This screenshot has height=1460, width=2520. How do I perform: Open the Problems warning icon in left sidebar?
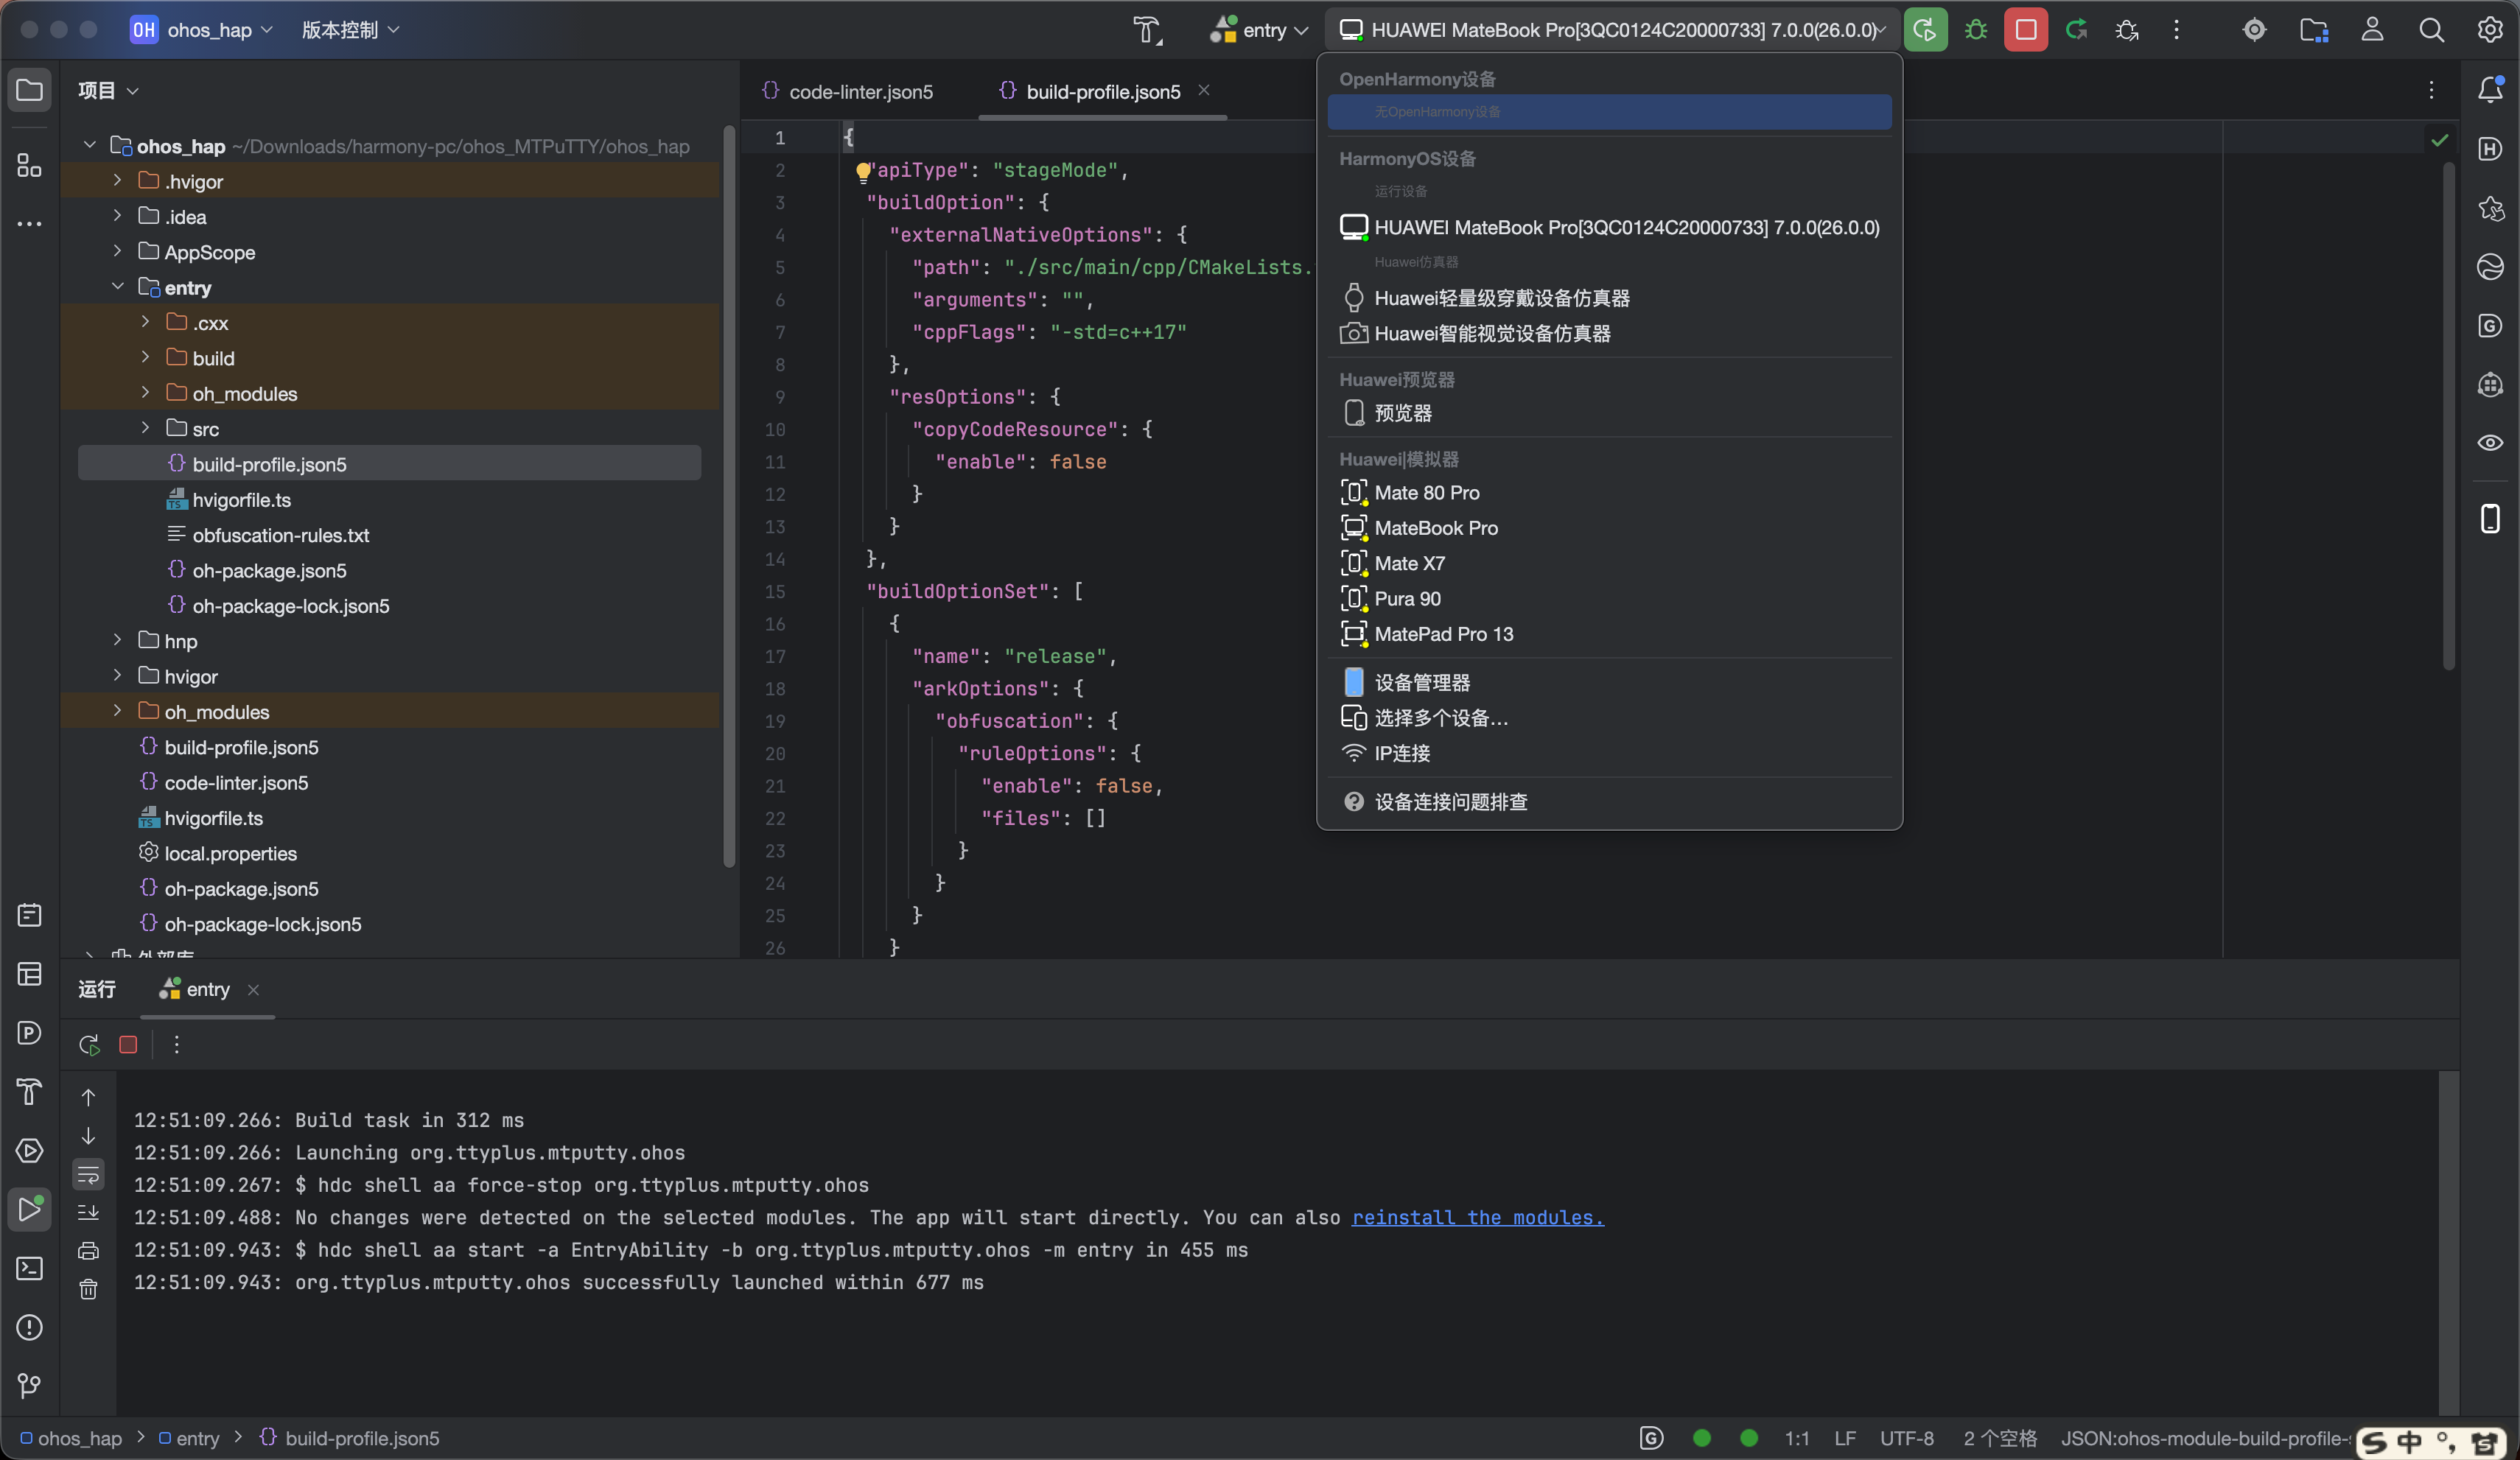[x=30, y=1327]
